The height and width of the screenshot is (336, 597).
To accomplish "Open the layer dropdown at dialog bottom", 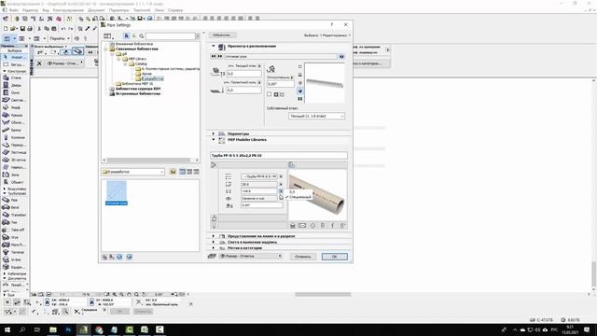I will [x=251, y=256].
